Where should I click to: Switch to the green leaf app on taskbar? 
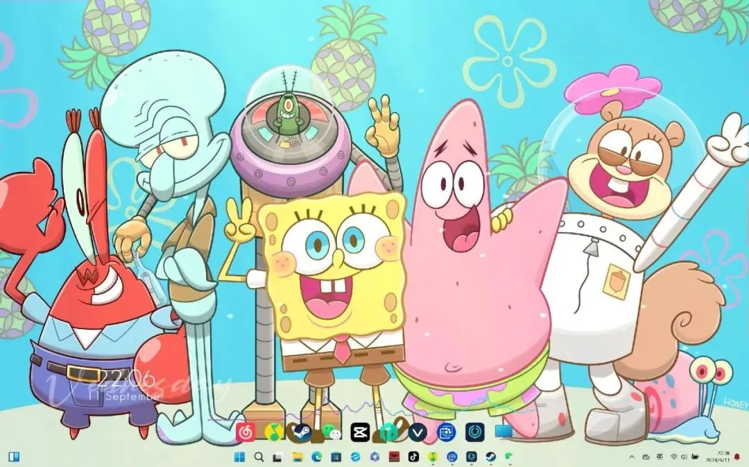[x=510, y=457]
